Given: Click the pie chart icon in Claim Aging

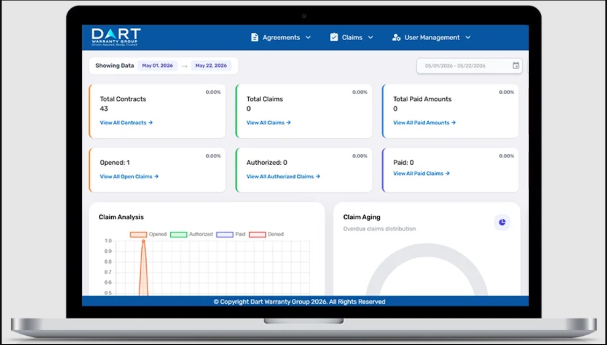Looking at the screenshot, I should tap(502, 222).
